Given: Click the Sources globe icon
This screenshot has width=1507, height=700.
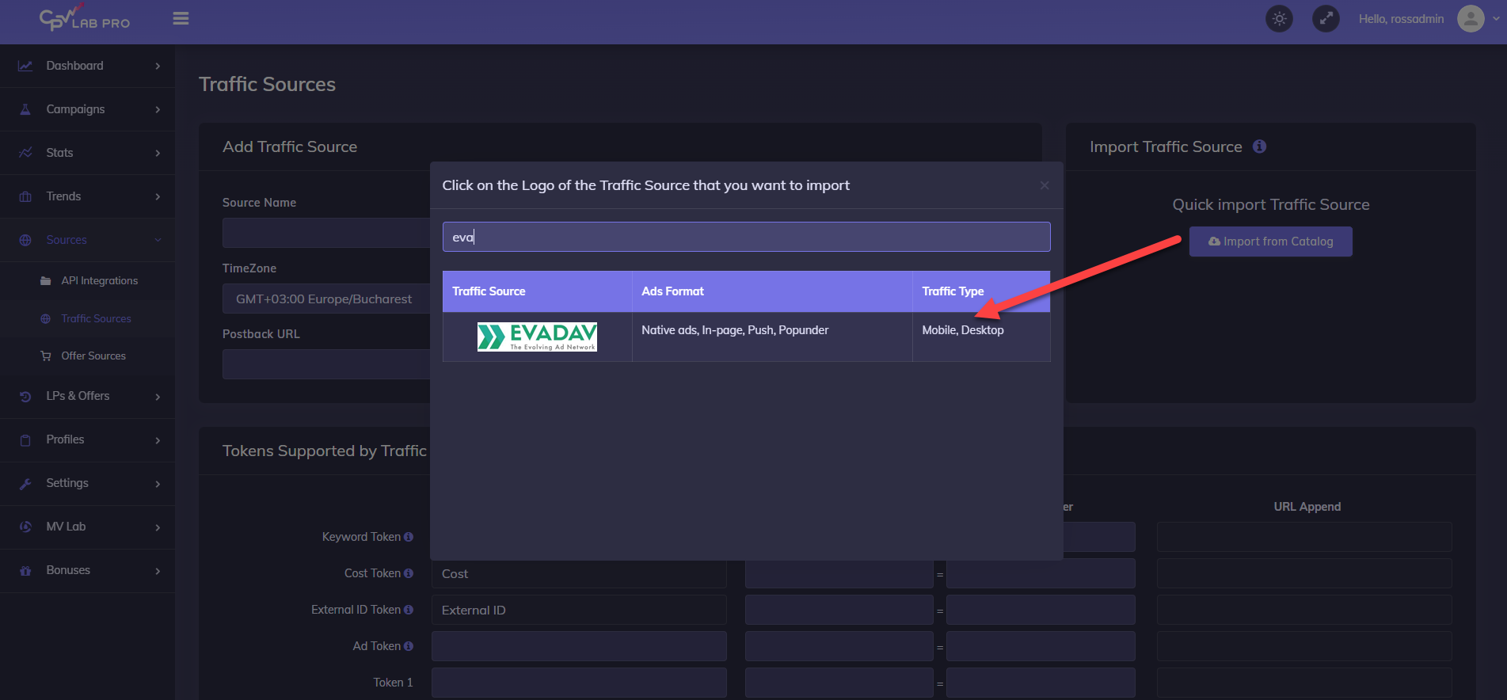Looking at the screenshot, I should [25, 240].
